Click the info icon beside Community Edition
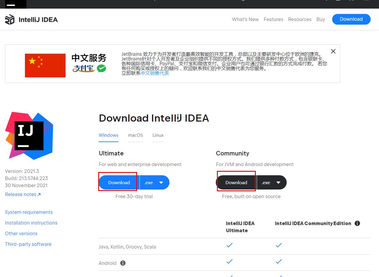The image size is (379, 277). (x=357, y=223)
